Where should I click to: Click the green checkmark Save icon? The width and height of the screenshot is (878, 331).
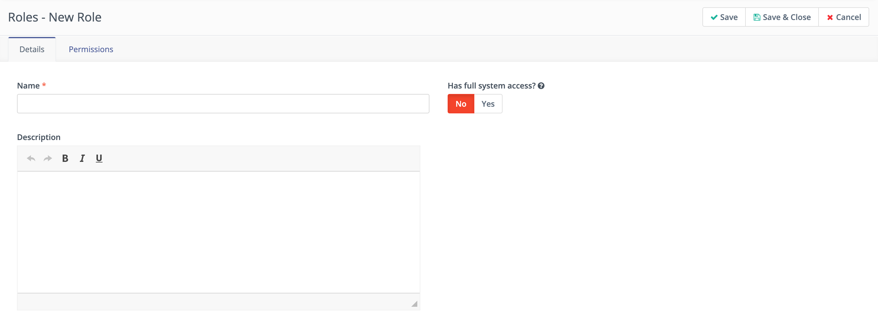click(714, 17)
